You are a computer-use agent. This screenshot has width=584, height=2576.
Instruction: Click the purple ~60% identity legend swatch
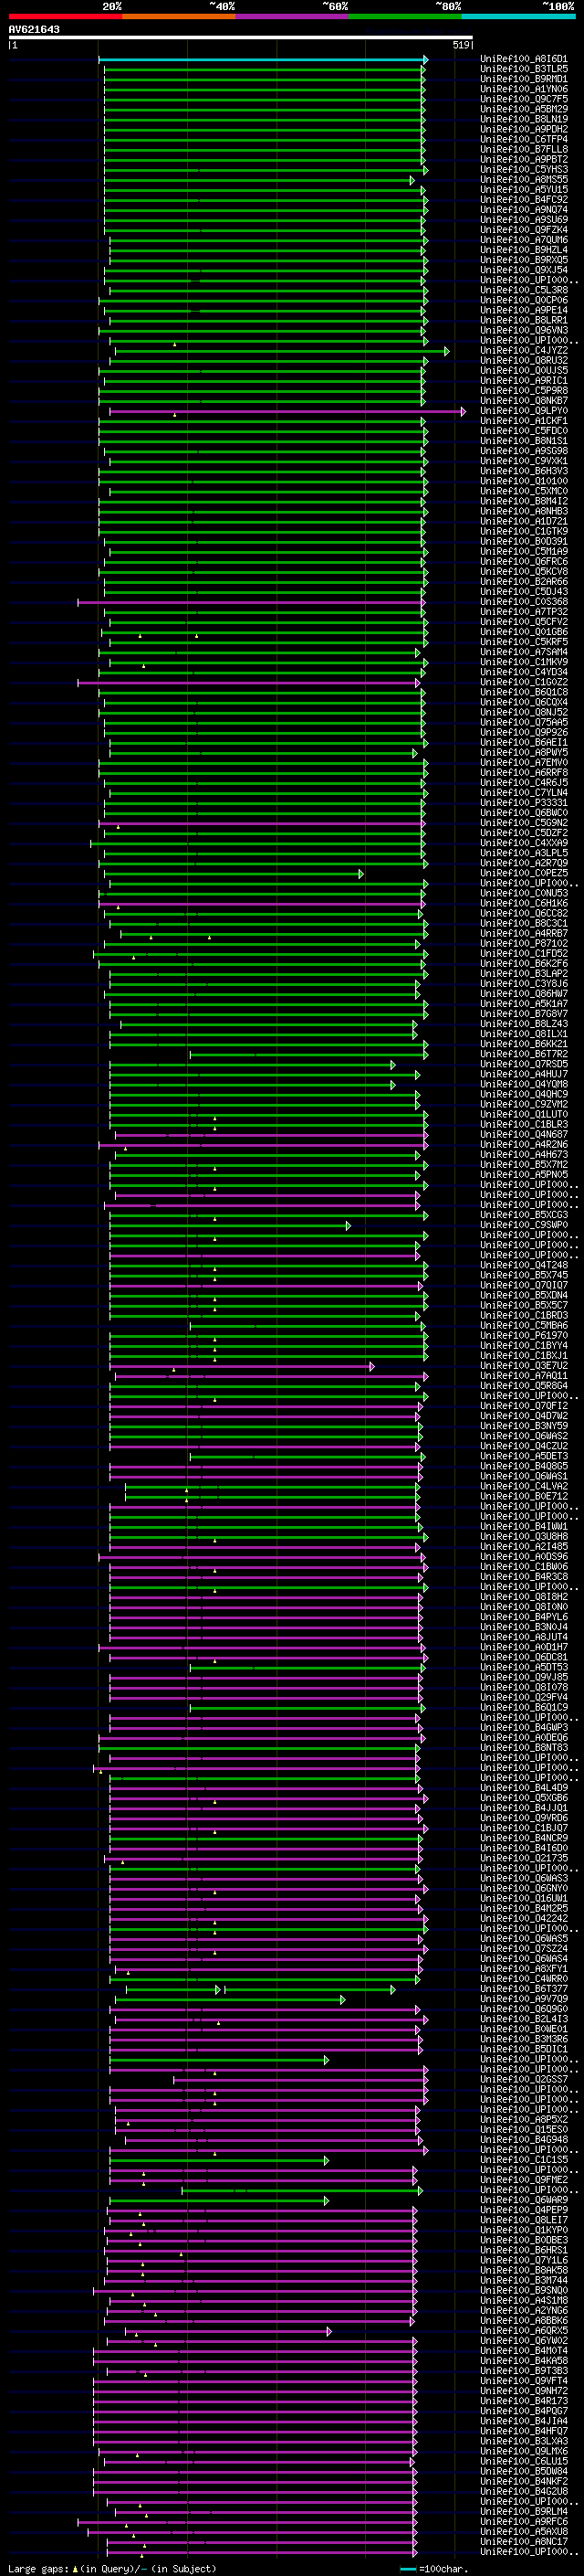293,17
